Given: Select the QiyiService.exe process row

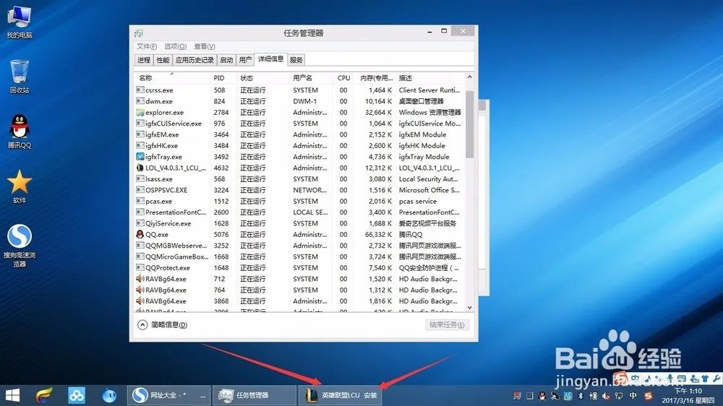Looking at the screenshot, I should click(x=299, y=223).
